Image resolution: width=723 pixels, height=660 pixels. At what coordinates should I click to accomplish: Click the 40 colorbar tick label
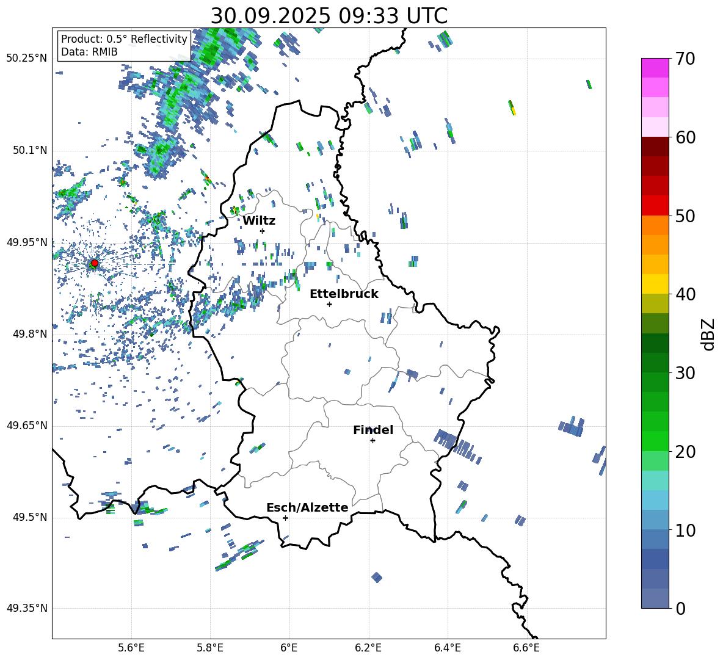pos(685,294)
